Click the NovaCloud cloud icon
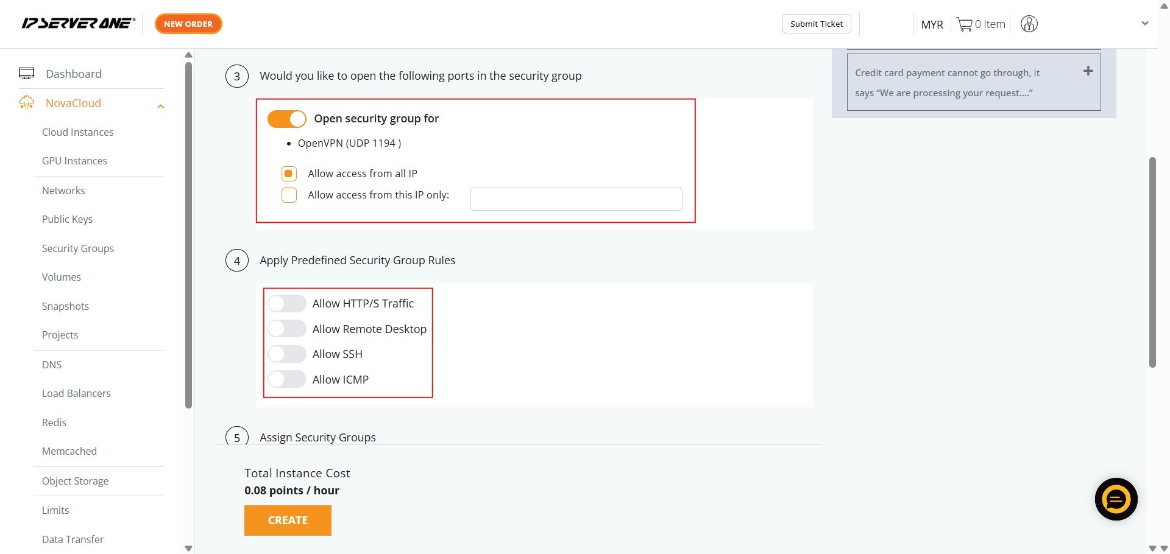1170x554 pixels. coord(26,103)
